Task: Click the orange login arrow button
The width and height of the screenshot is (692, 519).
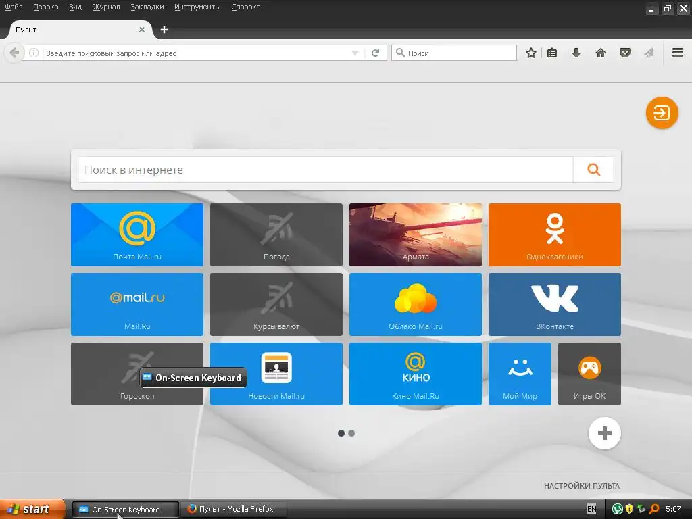Action: pyautogui.click(x=662, y=113)
